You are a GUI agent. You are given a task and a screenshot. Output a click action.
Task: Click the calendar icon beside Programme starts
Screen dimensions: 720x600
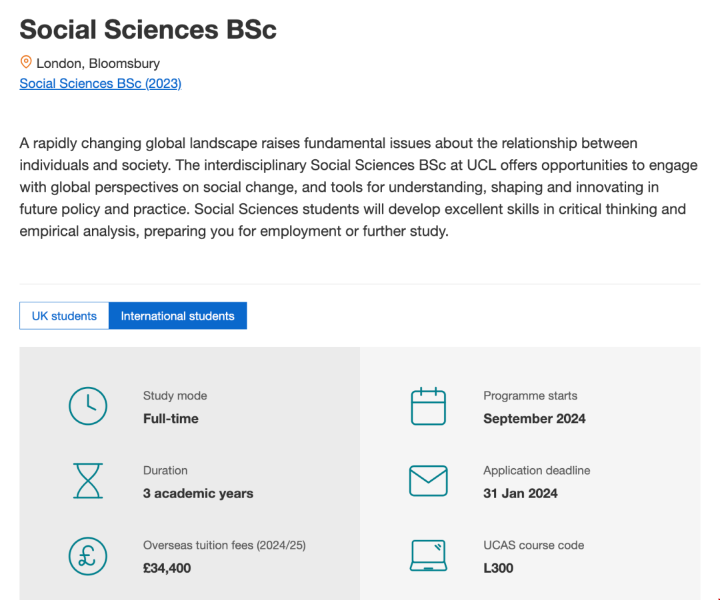[429, 406]
